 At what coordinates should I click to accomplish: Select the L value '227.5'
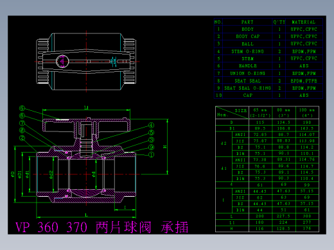tap(284, 216)
